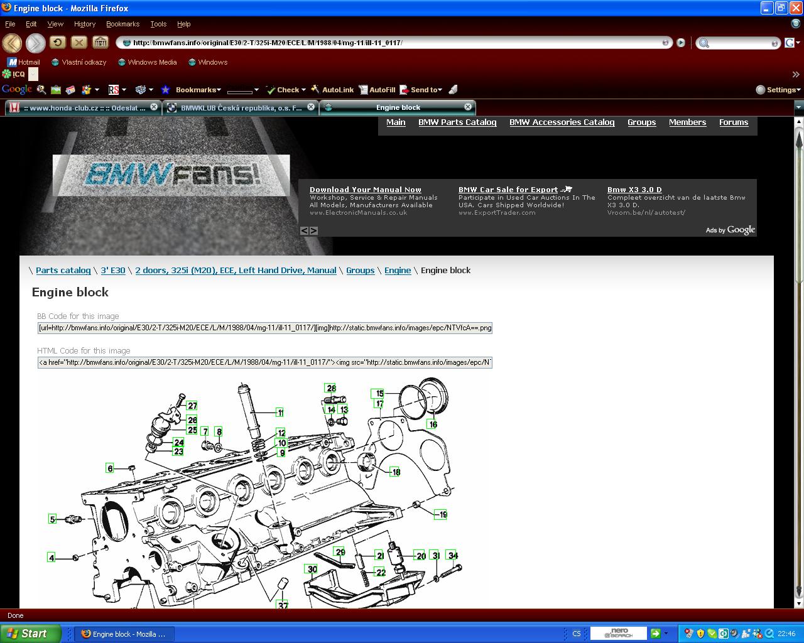Click the 3' E30 breadcrumb link
The height and width of the screenshot is (643, 804).
(x=113, y=271)
